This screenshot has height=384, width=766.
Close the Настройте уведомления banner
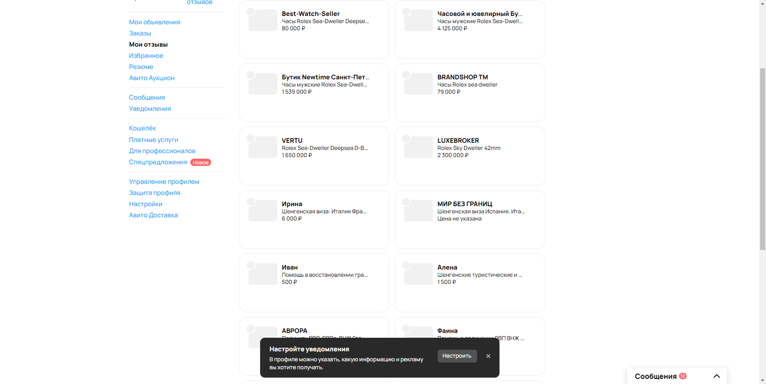(488, 356)
